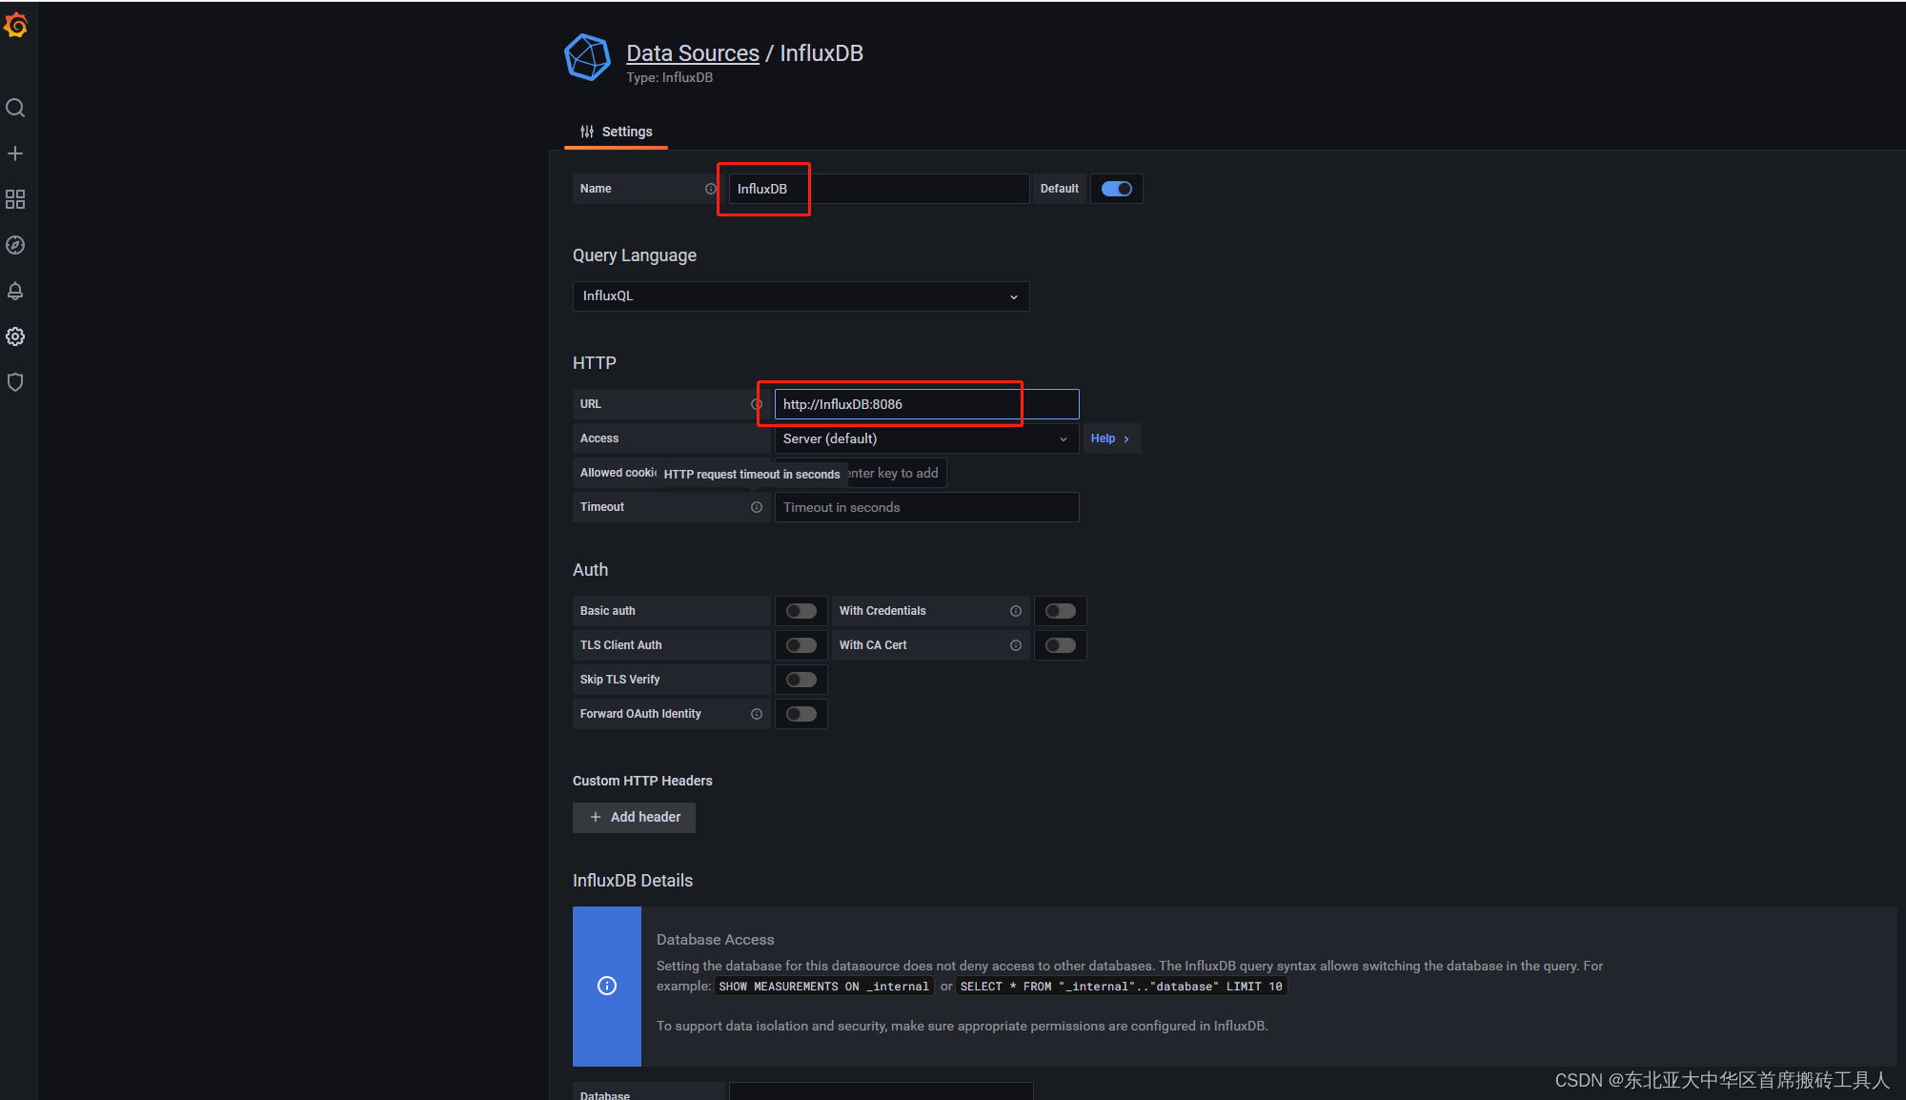Image resolution: width=1906 pixels, height=1100 pixels.
Task: Click the Forward OAuth Identity info icon
Action: click(x=757, y=714)
